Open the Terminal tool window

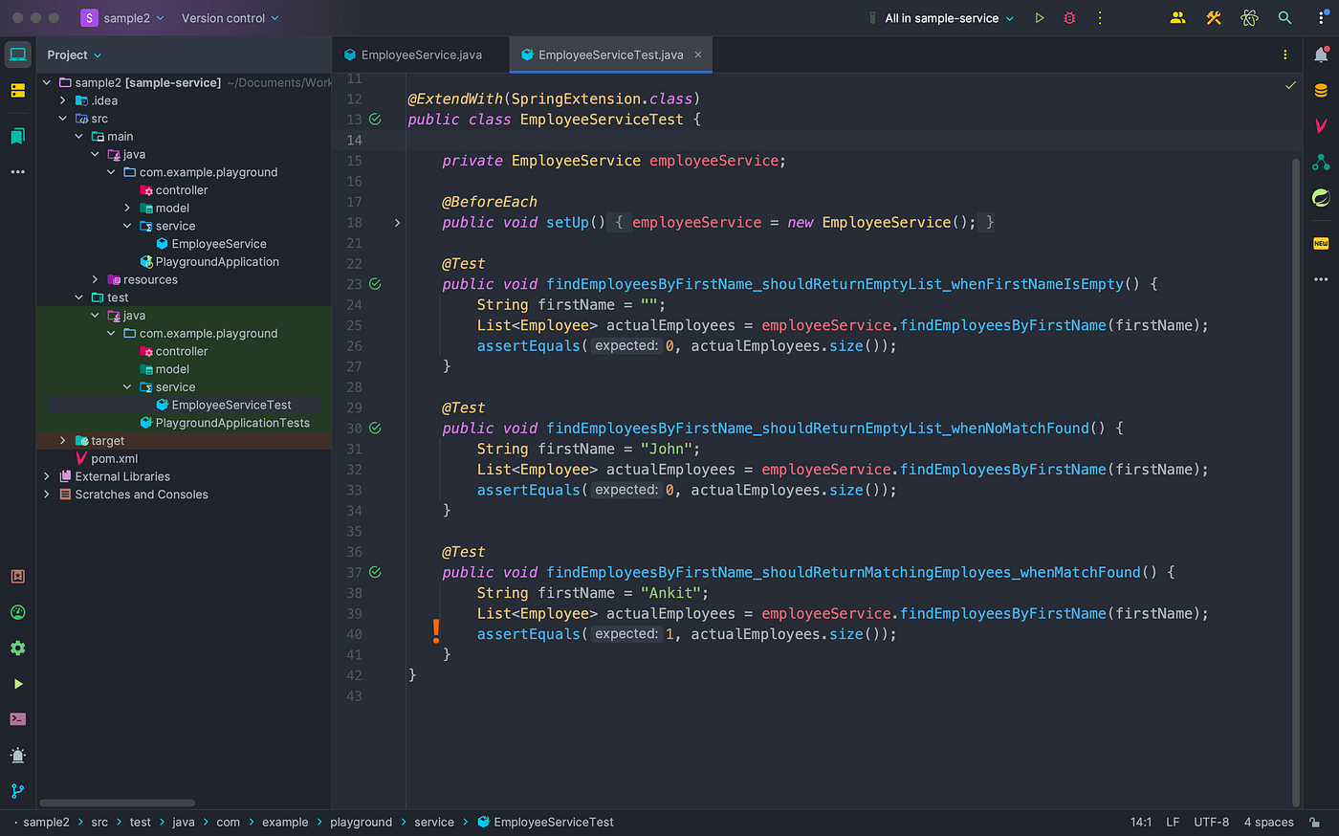click(x=17, y=718)
